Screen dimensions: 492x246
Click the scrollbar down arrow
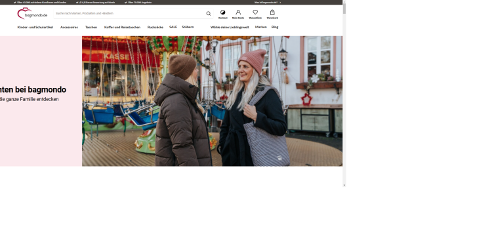point(344,185)
